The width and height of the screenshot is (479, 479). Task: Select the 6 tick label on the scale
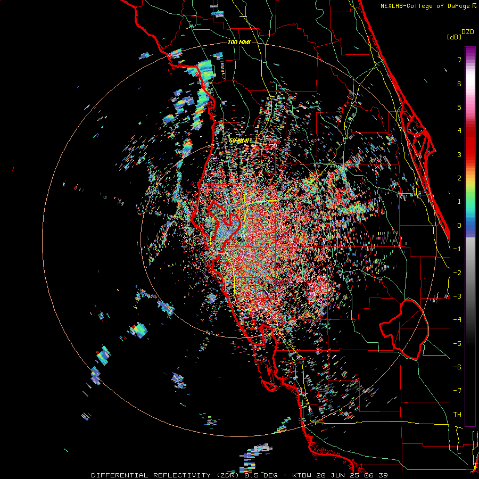pyautogui.click(x=459, y=84)
